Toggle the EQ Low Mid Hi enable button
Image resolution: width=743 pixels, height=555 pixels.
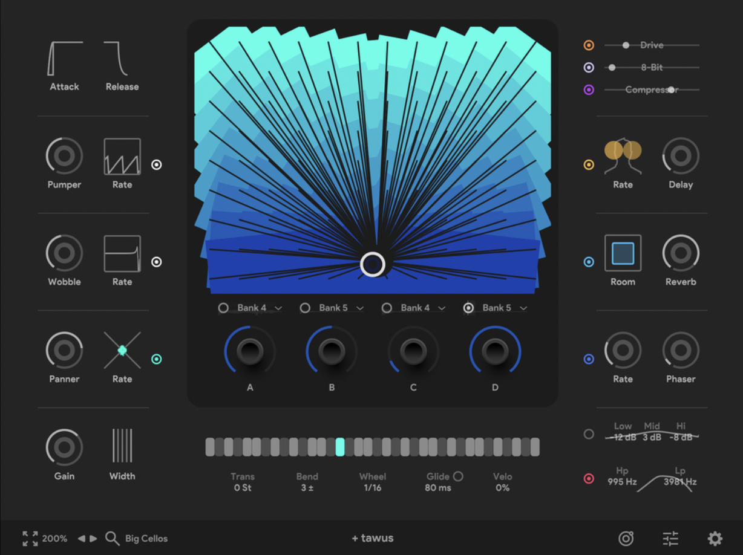[x=589, y=434]
